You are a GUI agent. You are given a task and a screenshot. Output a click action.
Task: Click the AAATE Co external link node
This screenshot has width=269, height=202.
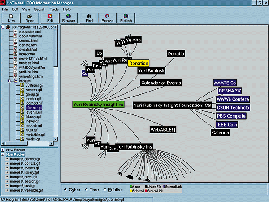click(225, 83)
